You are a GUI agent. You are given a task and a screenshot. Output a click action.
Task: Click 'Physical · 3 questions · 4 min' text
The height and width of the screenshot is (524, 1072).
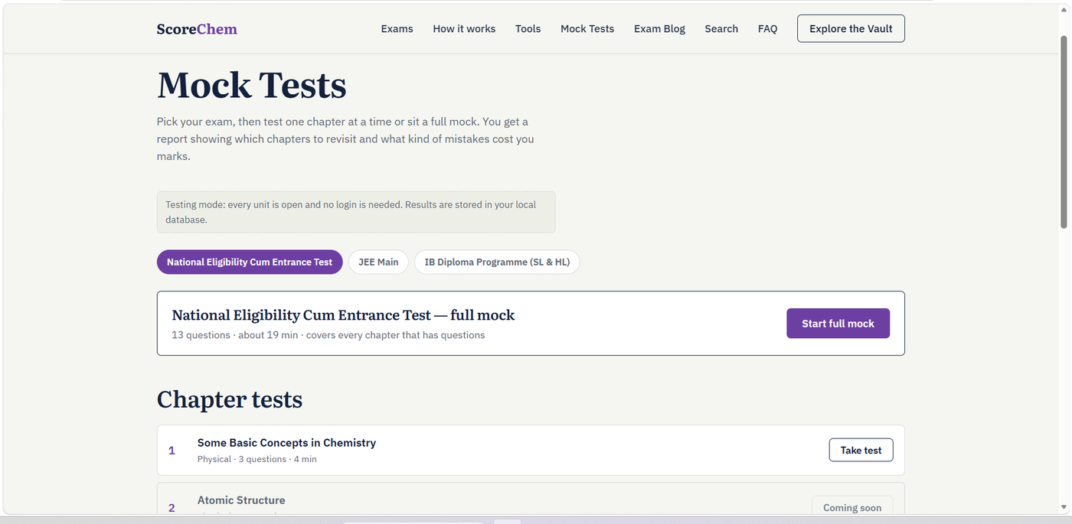257,459
